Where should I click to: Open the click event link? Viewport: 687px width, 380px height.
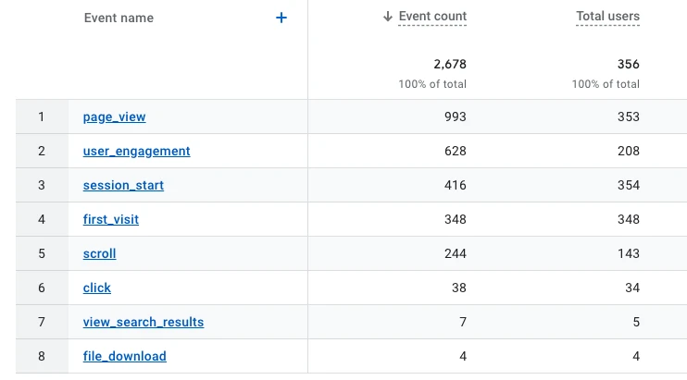point(97,288)
